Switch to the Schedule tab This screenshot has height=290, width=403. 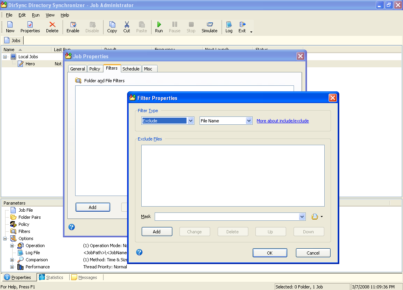(131, 69)
